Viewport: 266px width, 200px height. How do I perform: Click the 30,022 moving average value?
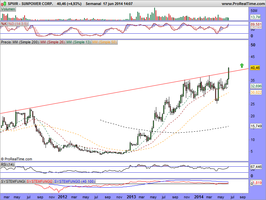point(256,92)
